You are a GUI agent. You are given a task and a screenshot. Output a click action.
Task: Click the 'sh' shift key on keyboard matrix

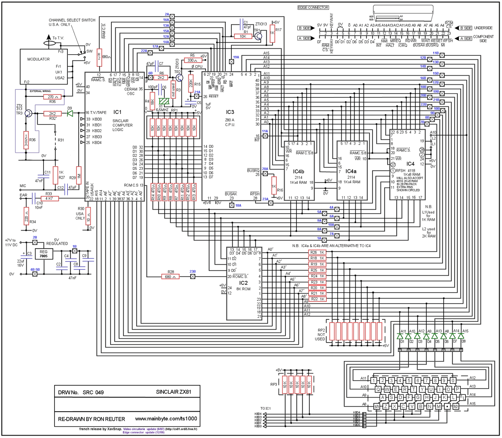377,407
